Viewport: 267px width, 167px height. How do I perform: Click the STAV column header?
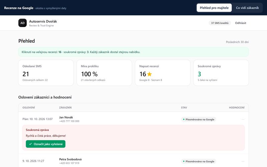(184, 108)
